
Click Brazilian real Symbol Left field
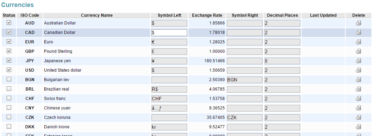click(x=169, y=89)
